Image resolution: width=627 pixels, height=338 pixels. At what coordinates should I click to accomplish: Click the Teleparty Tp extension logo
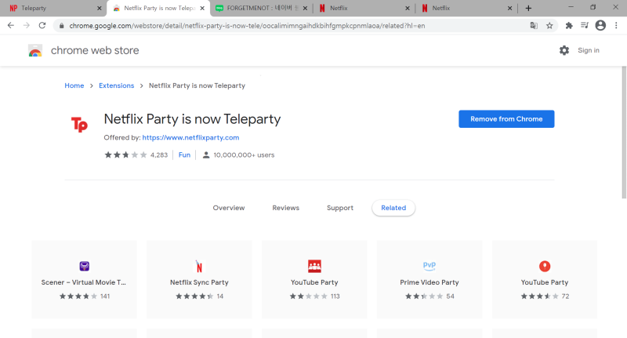tap(79, 125)
